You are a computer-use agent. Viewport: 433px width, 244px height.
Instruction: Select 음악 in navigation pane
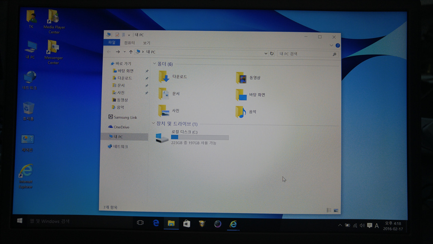(118, 107)
